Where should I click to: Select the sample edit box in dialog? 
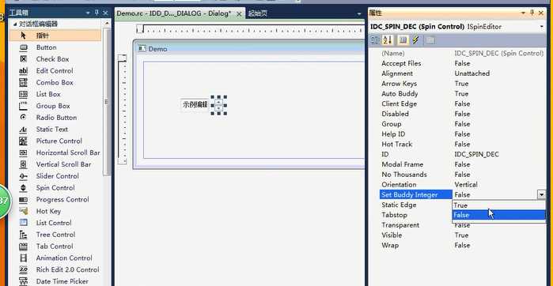(x=195, y=104)
